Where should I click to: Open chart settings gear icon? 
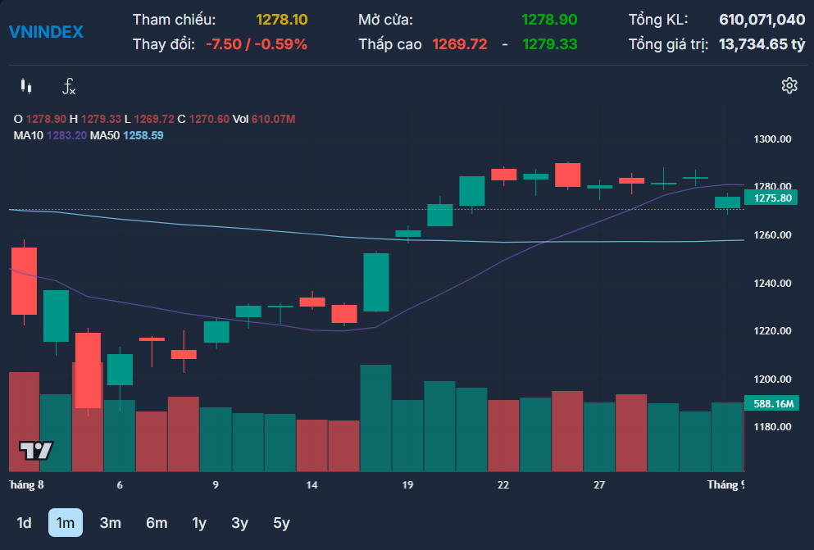tap(789, 85)
